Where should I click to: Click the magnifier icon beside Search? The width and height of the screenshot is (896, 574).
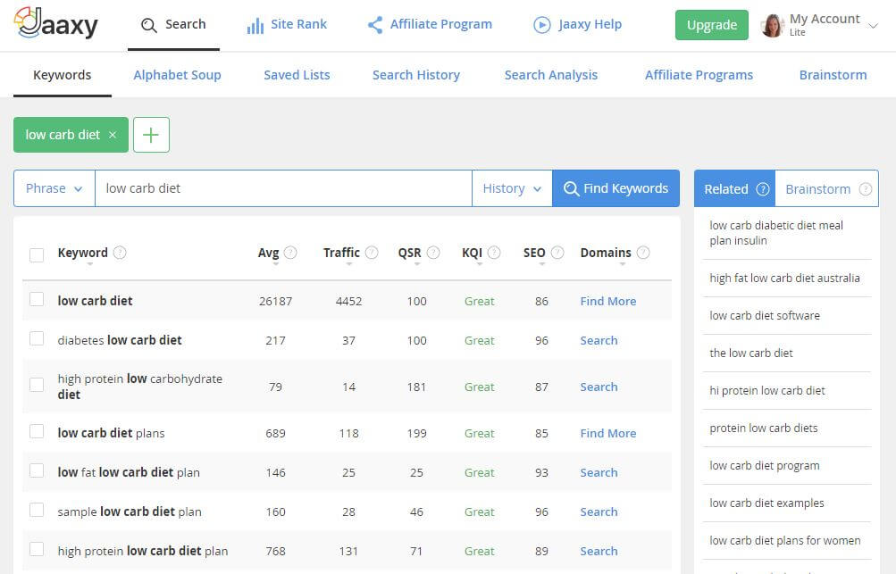click(x=148, y=25)
